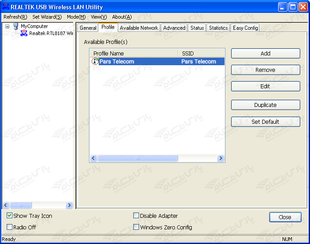
Task: Click the profile list horizontal scrollbar thumb
Action: [x=138, y=158]
